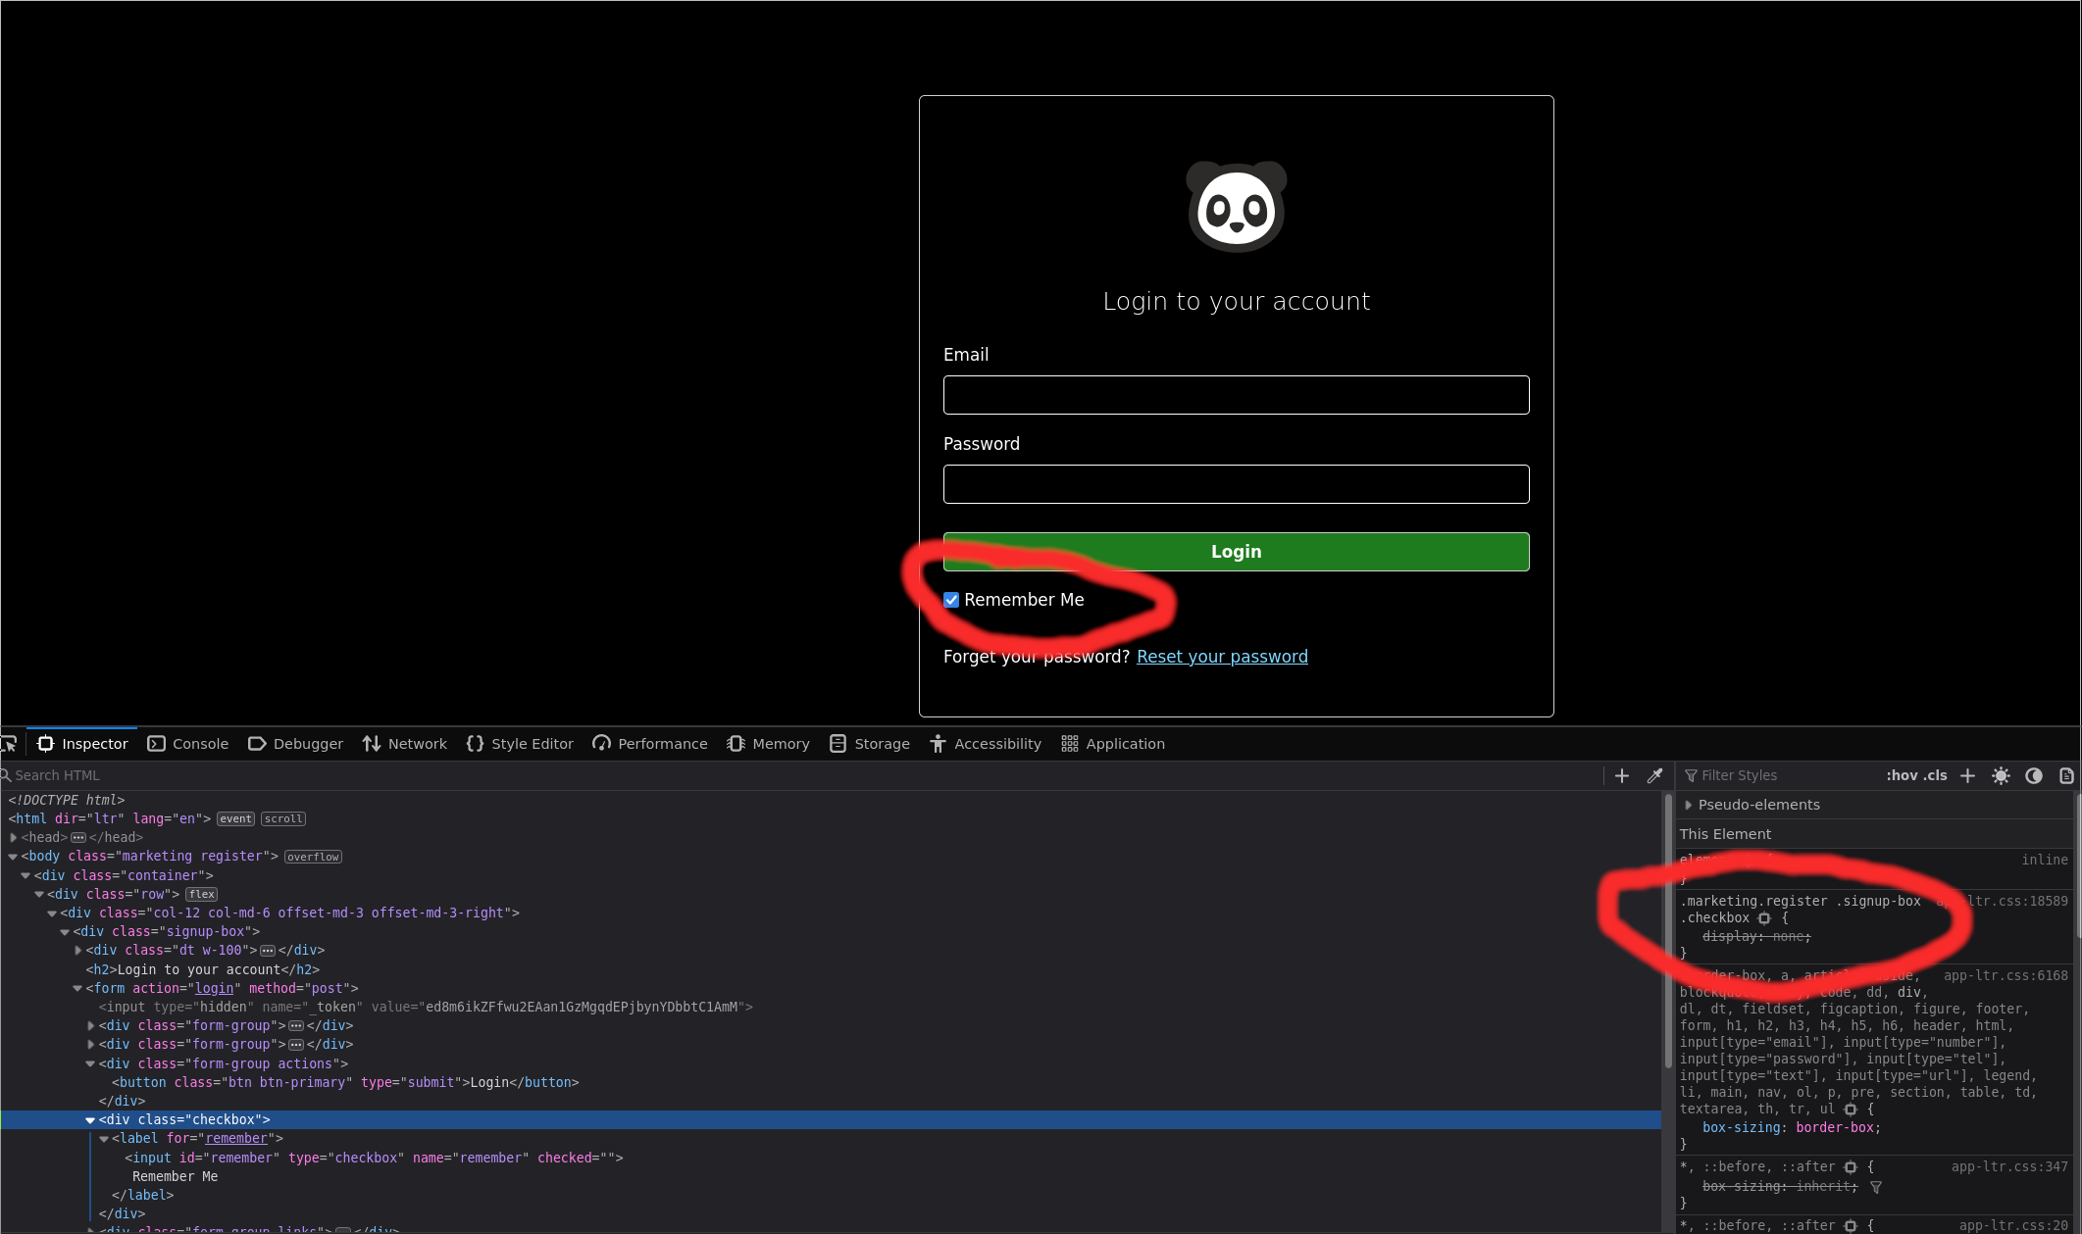The width and height of the screenshot is (2082, 1234).
Task: Follow the Reset your password link
Action: click(x=1222, y=657)
